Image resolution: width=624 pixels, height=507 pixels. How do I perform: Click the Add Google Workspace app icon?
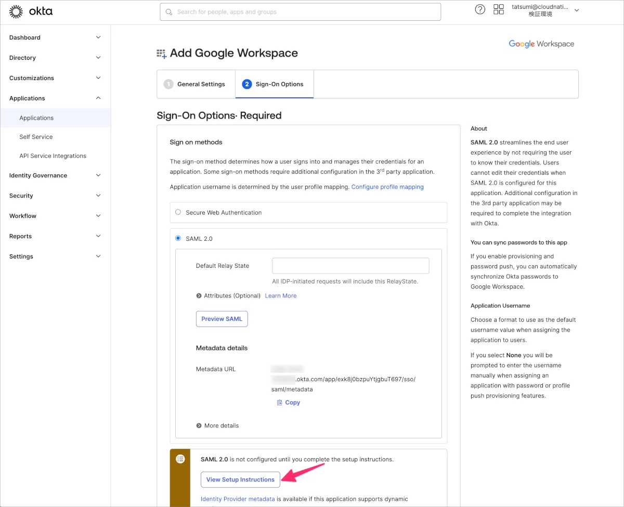point(162,54)
